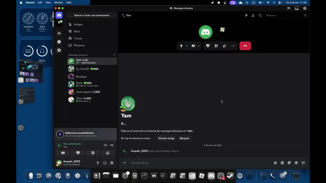The image size is (326, 183).
Task: Open Steam from the Dock
Action: pyautogui.click(x=230, y=176)
